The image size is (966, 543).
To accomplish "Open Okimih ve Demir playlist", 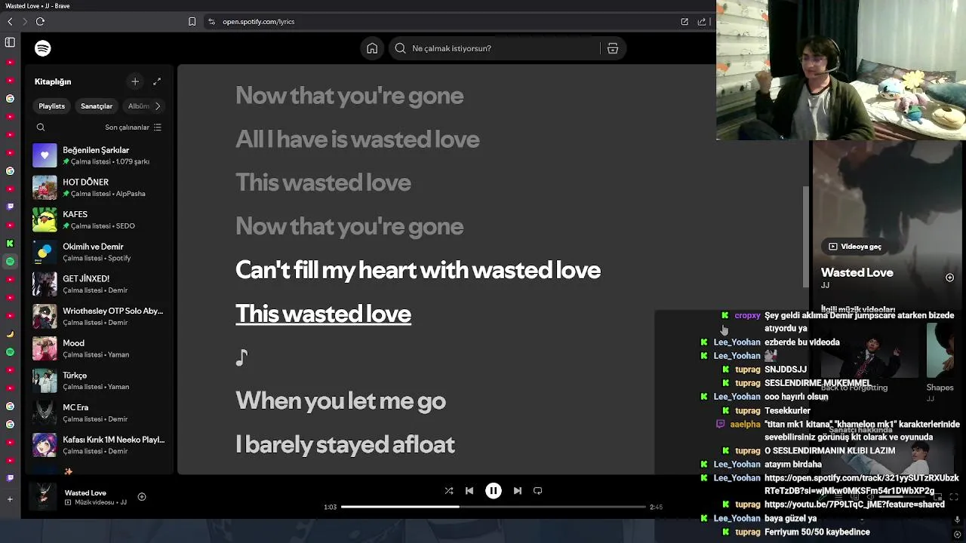I will click(x=98, y=252).
